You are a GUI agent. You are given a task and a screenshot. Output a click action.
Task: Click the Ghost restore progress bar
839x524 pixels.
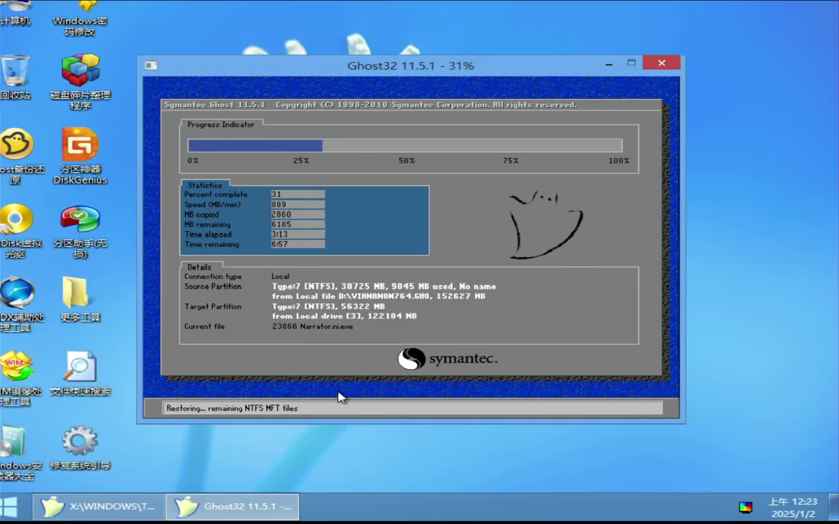[x=404, y=146]
